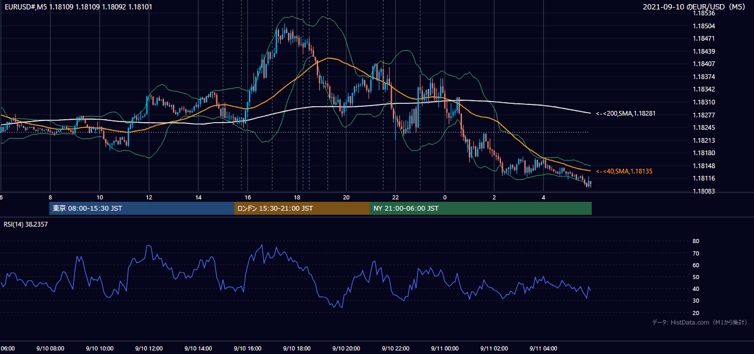Viewport: 754px width, 354px height.
Task: Click hour tick 20 on chart axis
Action: pyautogui.click(x=346, y=197)
